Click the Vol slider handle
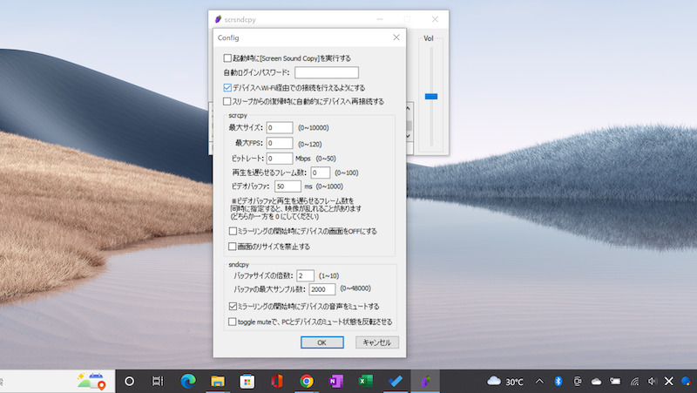This screenshot has width=697, height=393. tap(430, 96)
